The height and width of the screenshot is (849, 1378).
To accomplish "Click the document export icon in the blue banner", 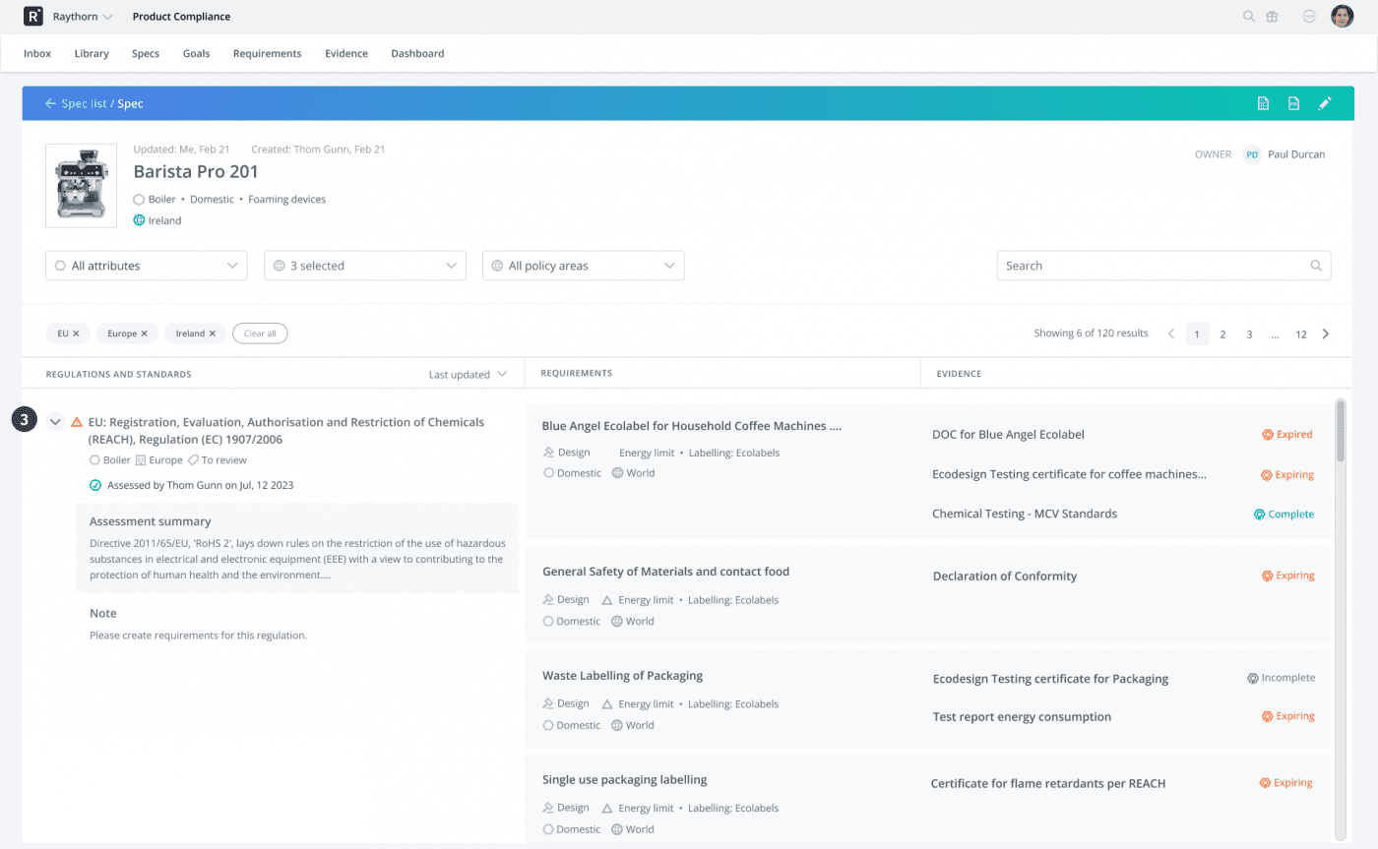I will click(1292, 102).
